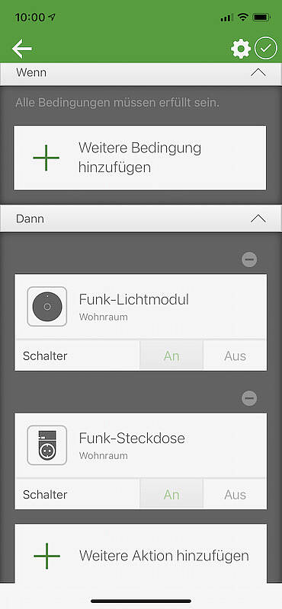Collapse the Wenn section chevron
The image size is (282, 609).
coord(258,72)
